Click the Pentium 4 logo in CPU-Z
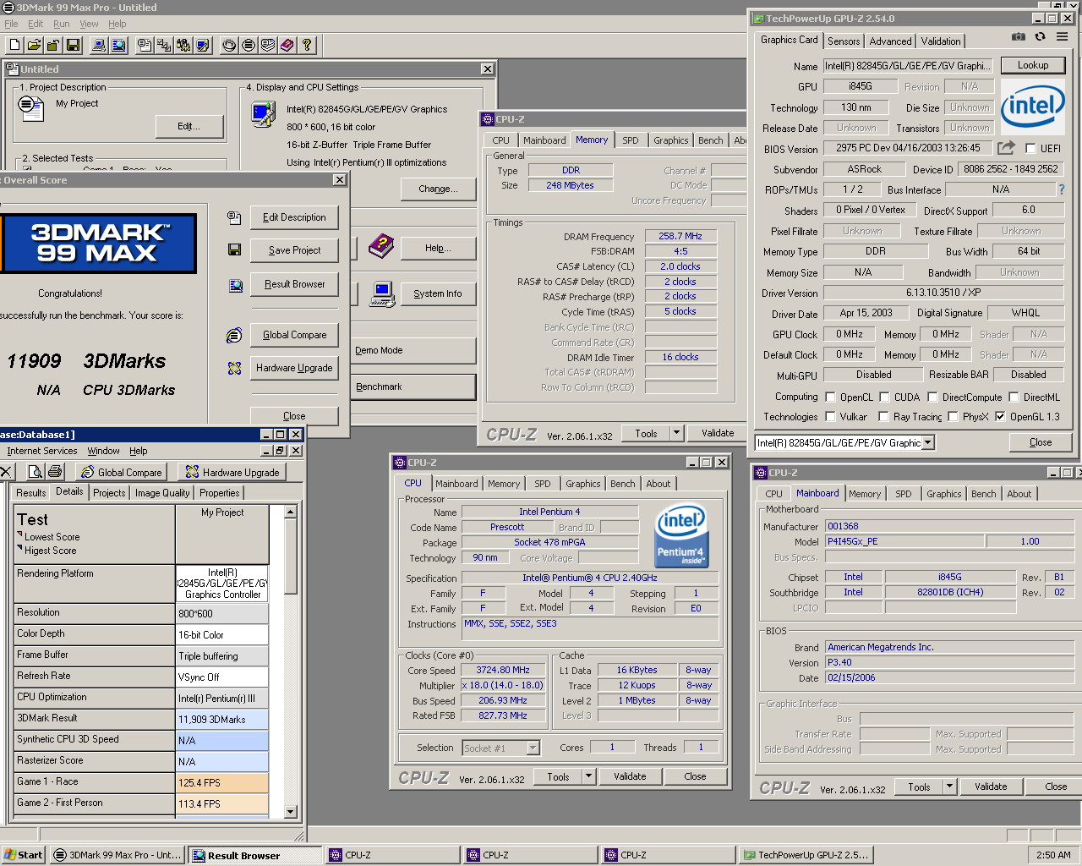This screenshot has height=866, width=1082. coord(681,536)
